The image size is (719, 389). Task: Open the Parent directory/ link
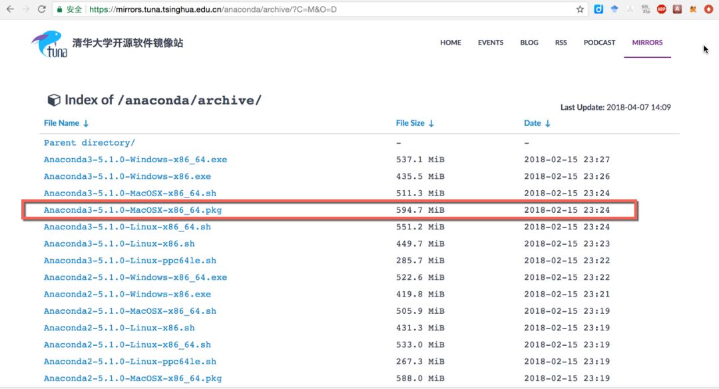coord(89,142)
